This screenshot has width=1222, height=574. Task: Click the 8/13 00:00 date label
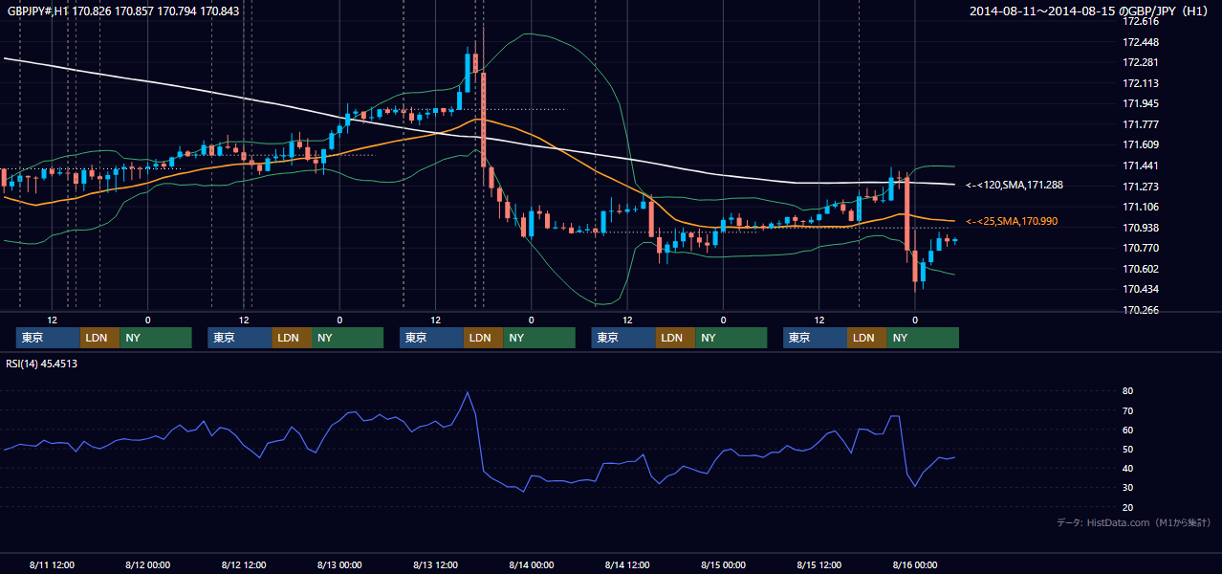click(x=339, y=565)
